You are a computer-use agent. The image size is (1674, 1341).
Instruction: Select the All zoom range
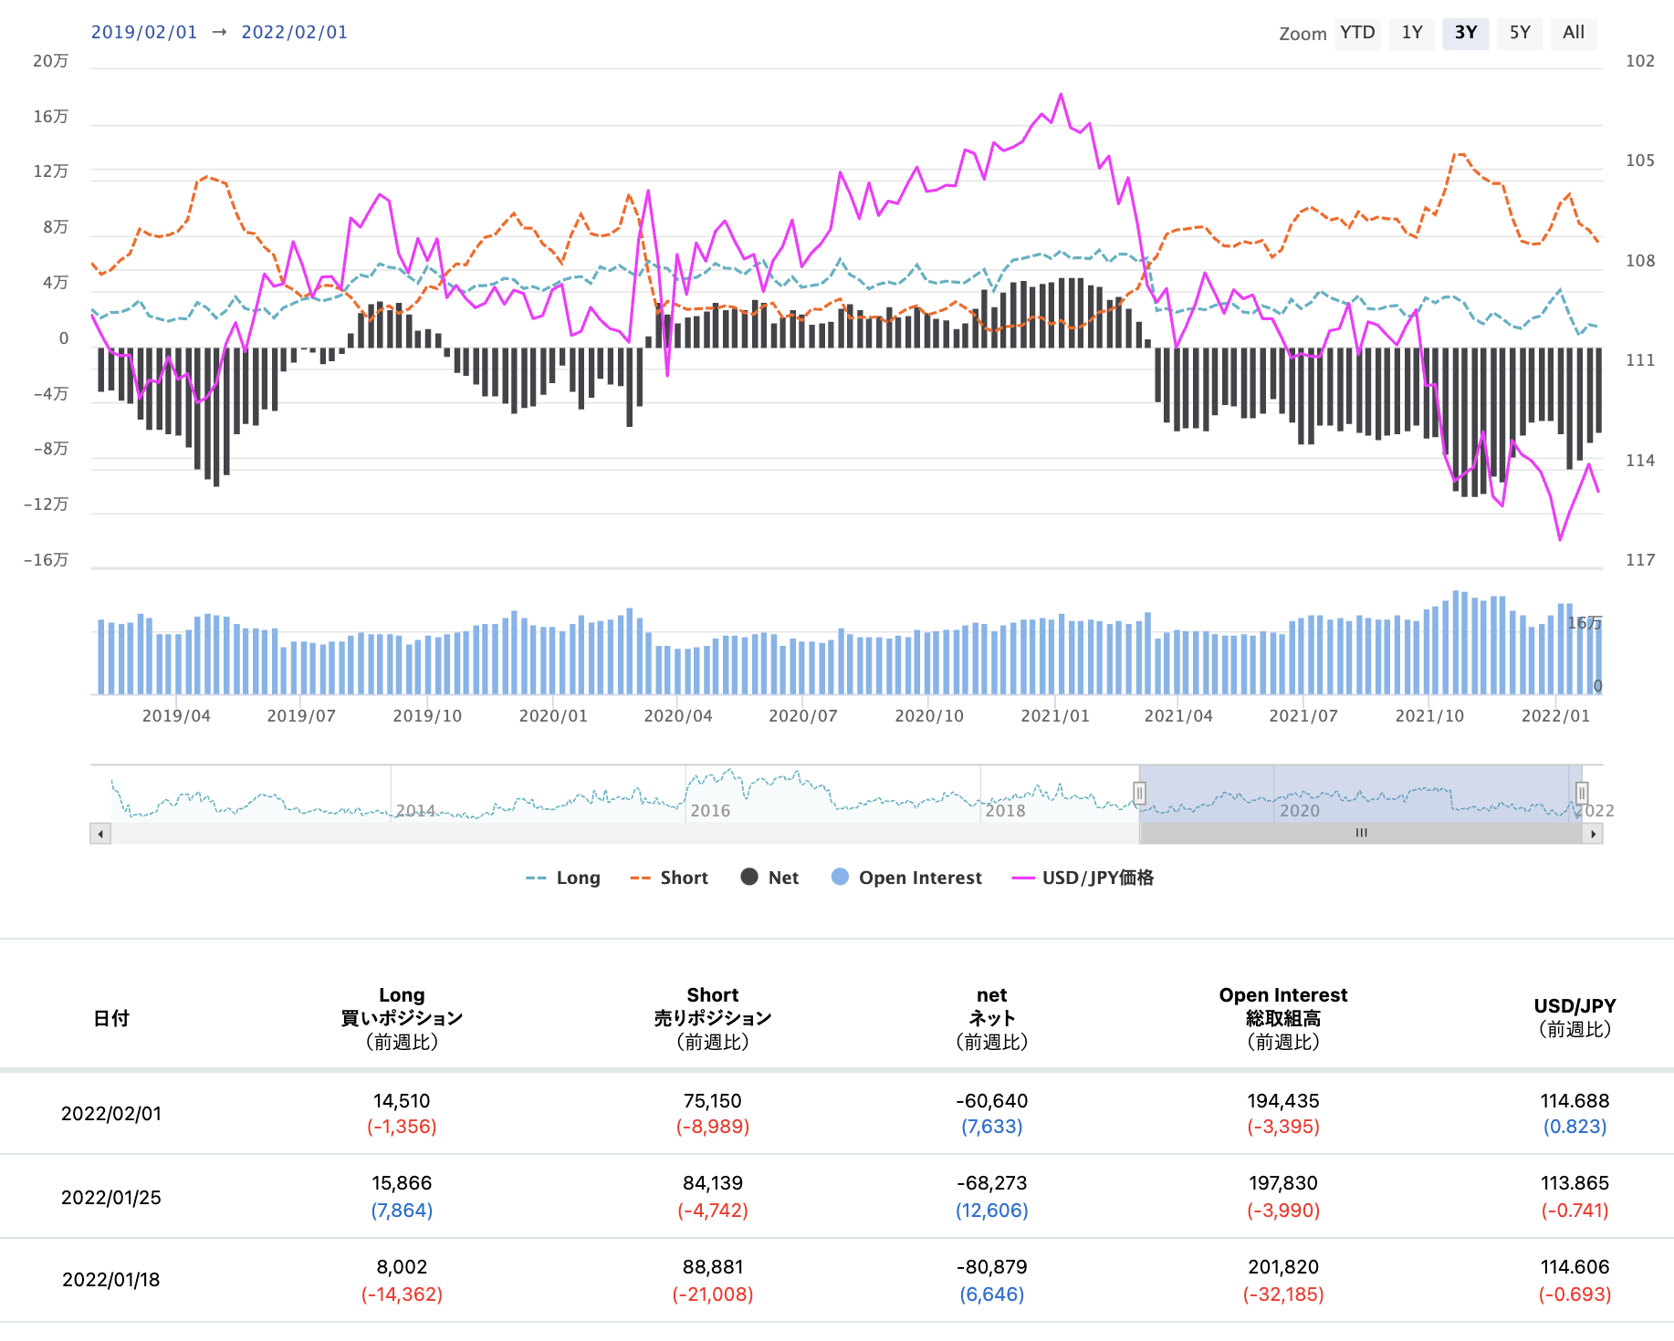click(1574, 33)
